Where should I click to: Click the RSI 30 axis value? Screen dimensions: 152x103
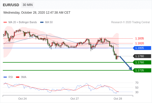[137, 92]
